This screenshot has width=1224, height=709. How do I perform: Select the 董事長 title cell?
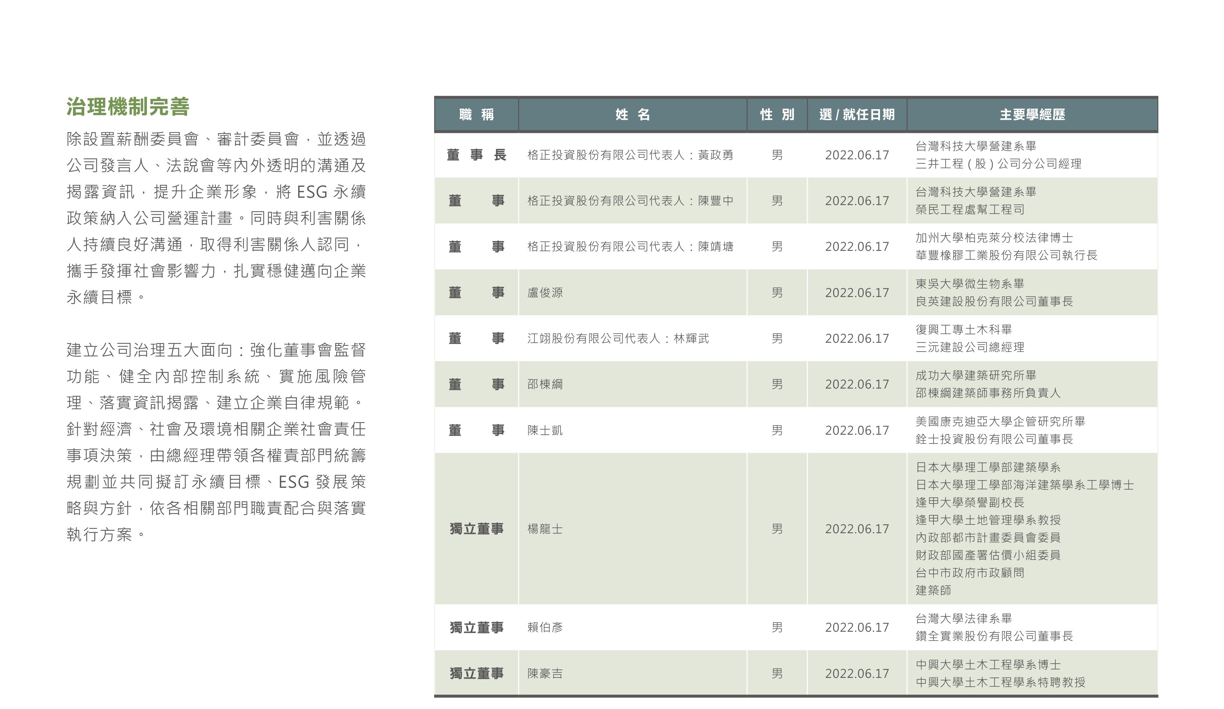[477, 155]
